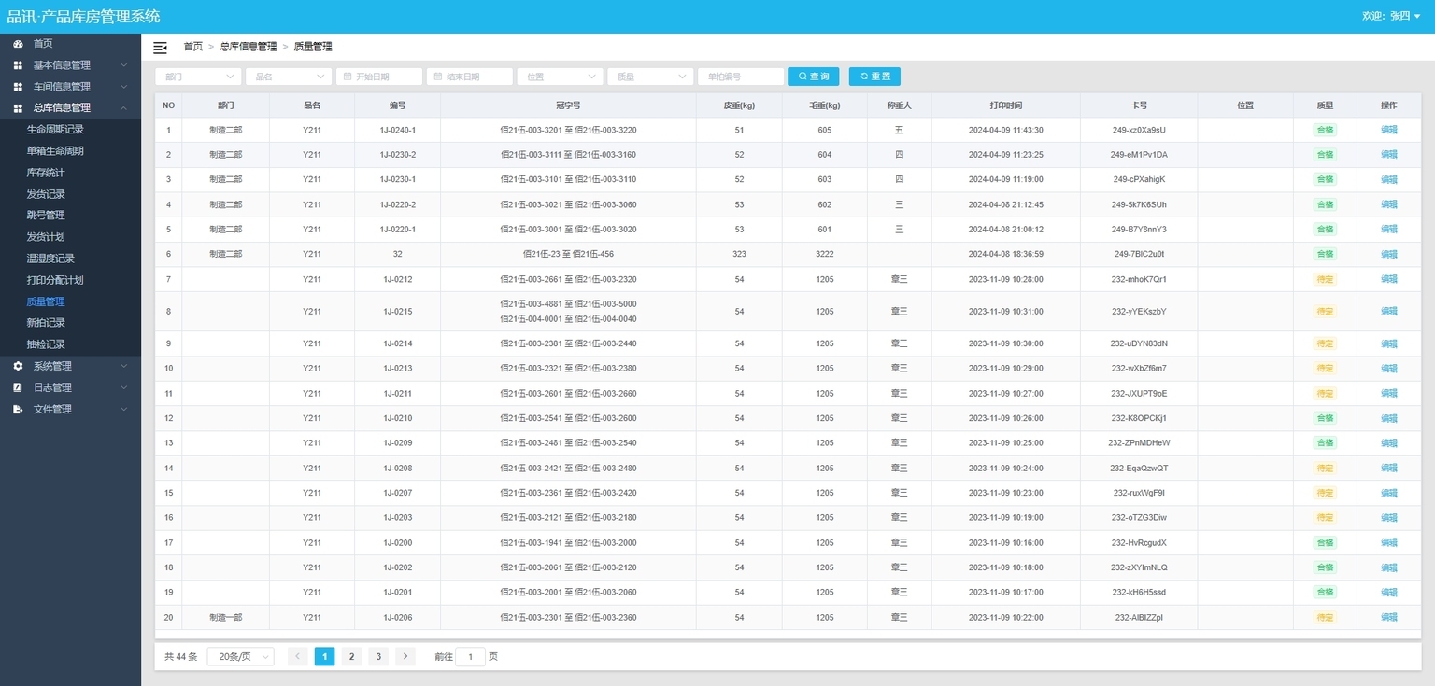The height and width of the screenshot is (686, 1435).
Task: Click the 总库信息管理 grid icon
Action: click(18, 108)
